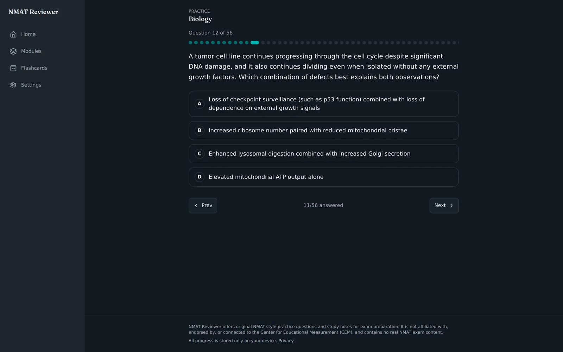Choose answer about elevated mitochondrial ATP output
This screenshot has width=563, height=352.
(323, 177)
